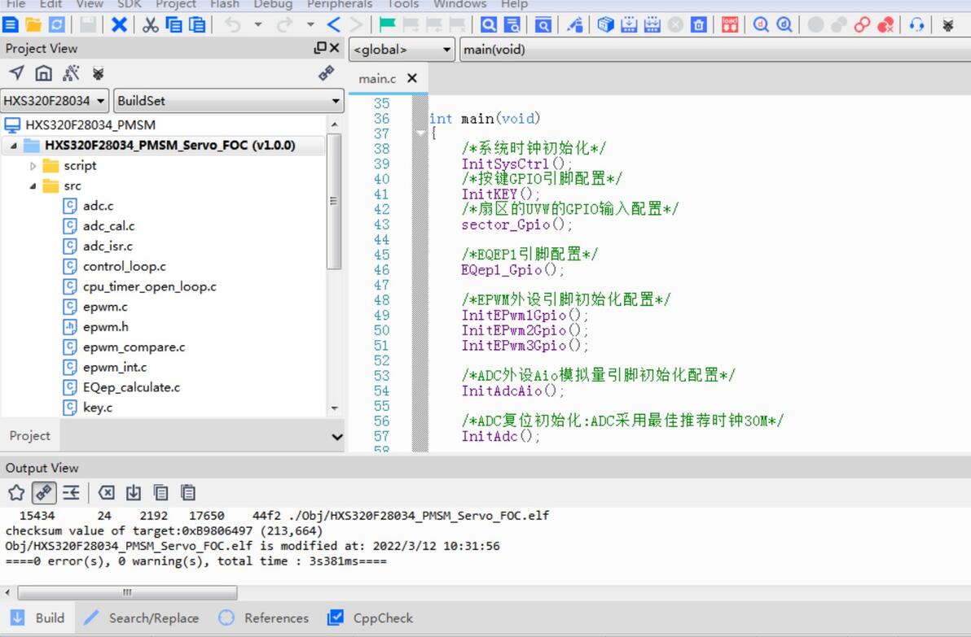
Task: Click the highlight marker pen toolbar icon
Action: [575, 24]
